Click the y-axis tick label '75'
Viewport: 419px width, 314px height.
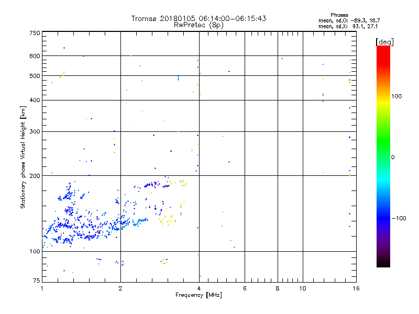[37, 281]
